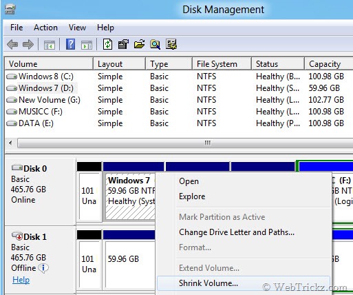This screenshot has height=295, width=353.
Task: Sort by the Layout column header
Action: pyautogui.click(x=119, y=63)
